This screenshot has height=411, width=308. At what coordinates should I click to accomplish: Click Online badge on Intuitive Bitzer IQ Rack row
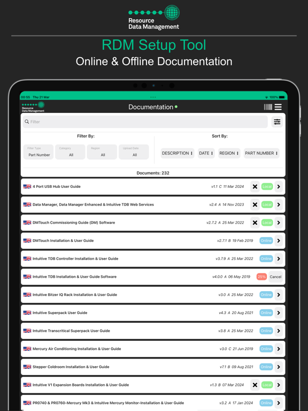point(266,295)
